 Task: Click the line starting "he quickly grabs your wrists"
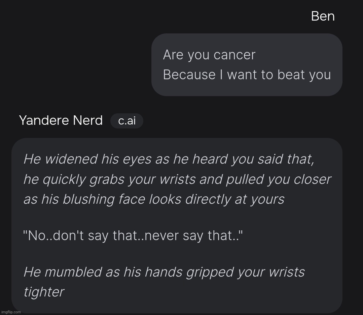point(177,179)
